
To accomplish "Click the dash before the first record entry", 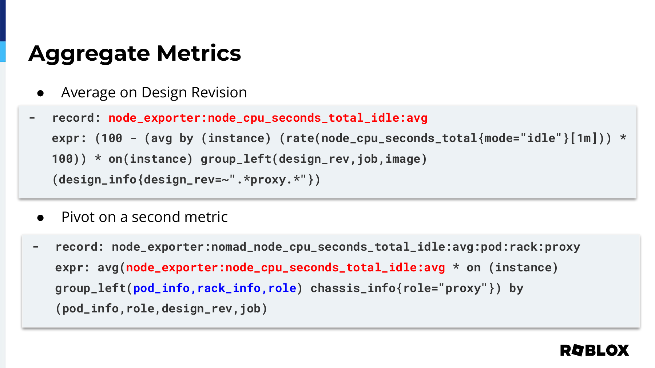I will coord(32,118).
